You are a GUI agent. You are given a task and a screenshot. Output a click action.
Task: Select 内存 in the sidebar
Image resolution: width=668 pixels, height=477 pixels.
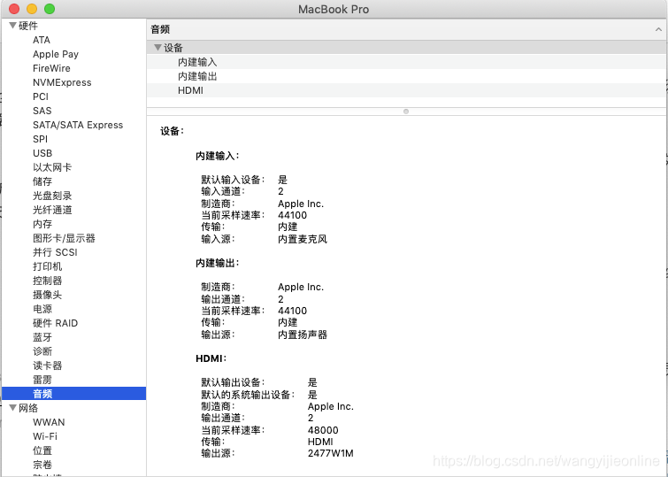coord(42,224)
